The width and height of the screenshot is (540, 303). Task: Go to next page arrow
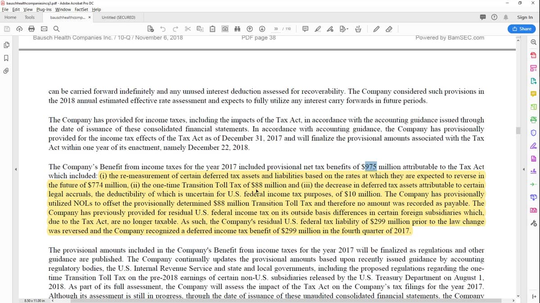point(262,29)
